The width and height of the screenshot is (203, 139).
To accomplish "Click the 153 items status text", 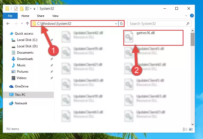I will point(13,129).
